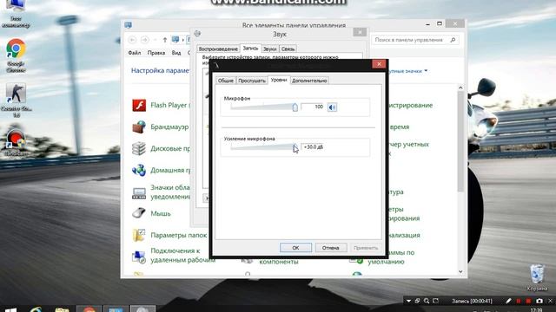The image size is (556, 312).
Task: Open the Дисковые пространства icon
Action: [x=139, y=148]
